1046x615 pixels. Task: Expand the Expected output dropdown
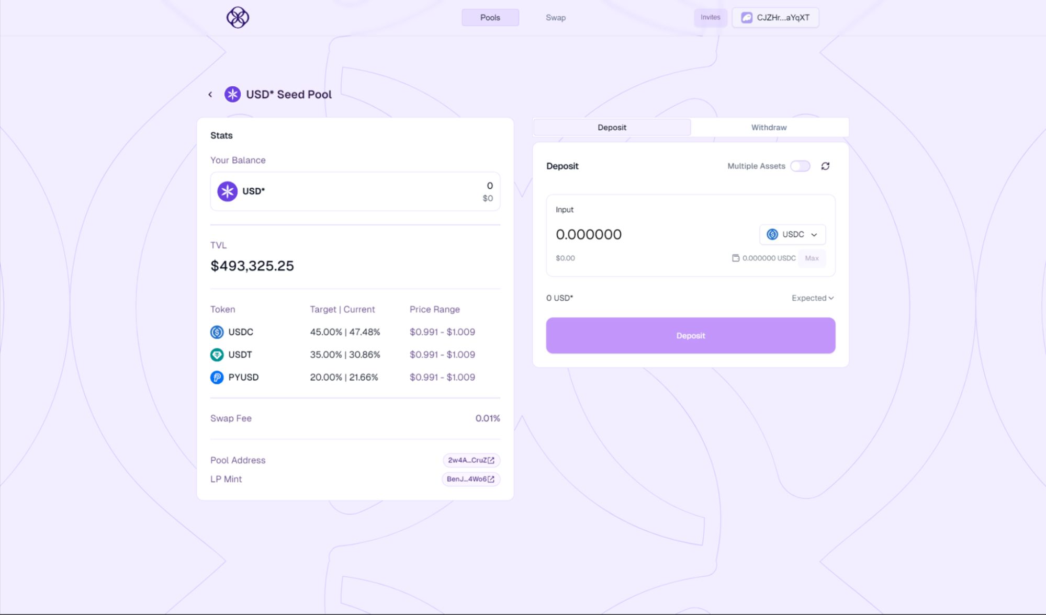812,298
